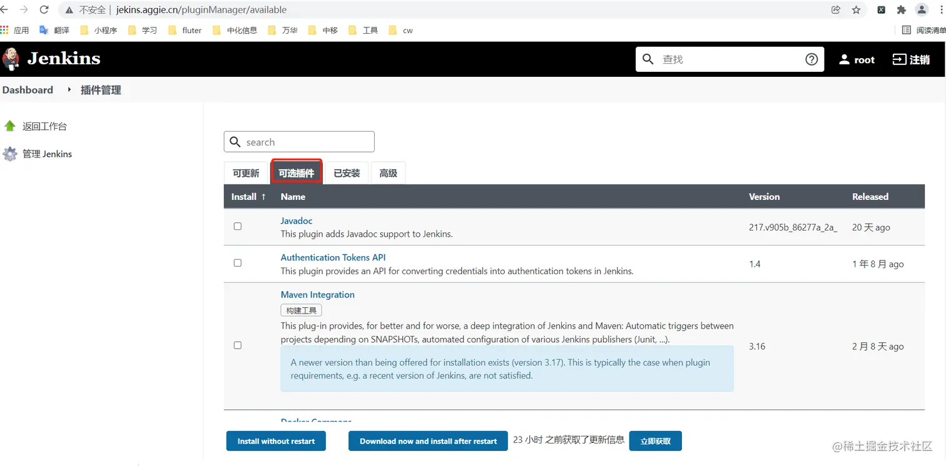
Task: Click the 立即获取 button
Action: coord(656,441)
